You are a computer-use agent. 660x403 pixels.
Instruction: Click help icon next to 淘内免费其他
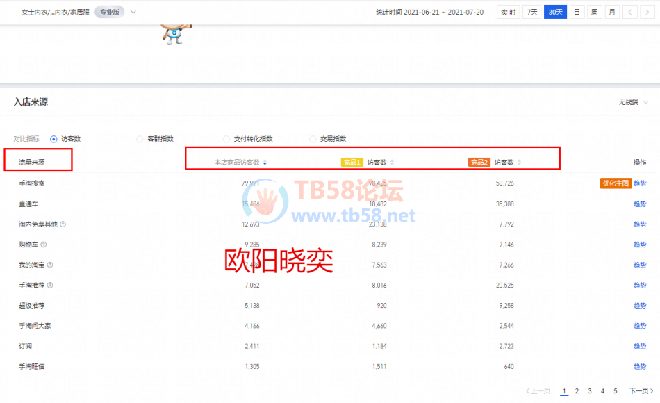[x=63, y=224]
